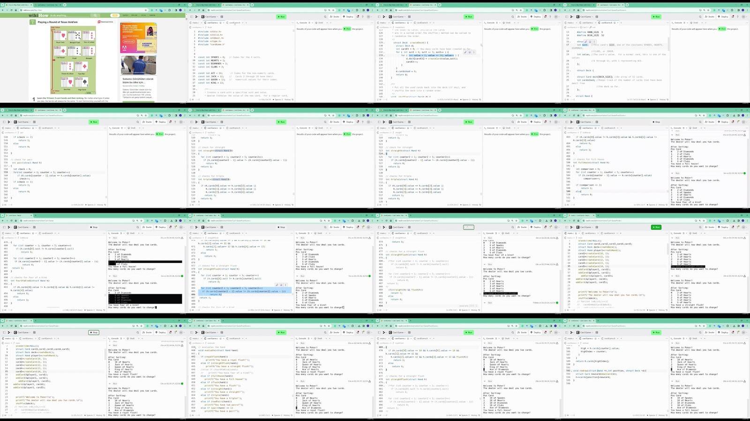
Task: Click the Run button above the evaluate function
Action: click(x=282, y=333)
